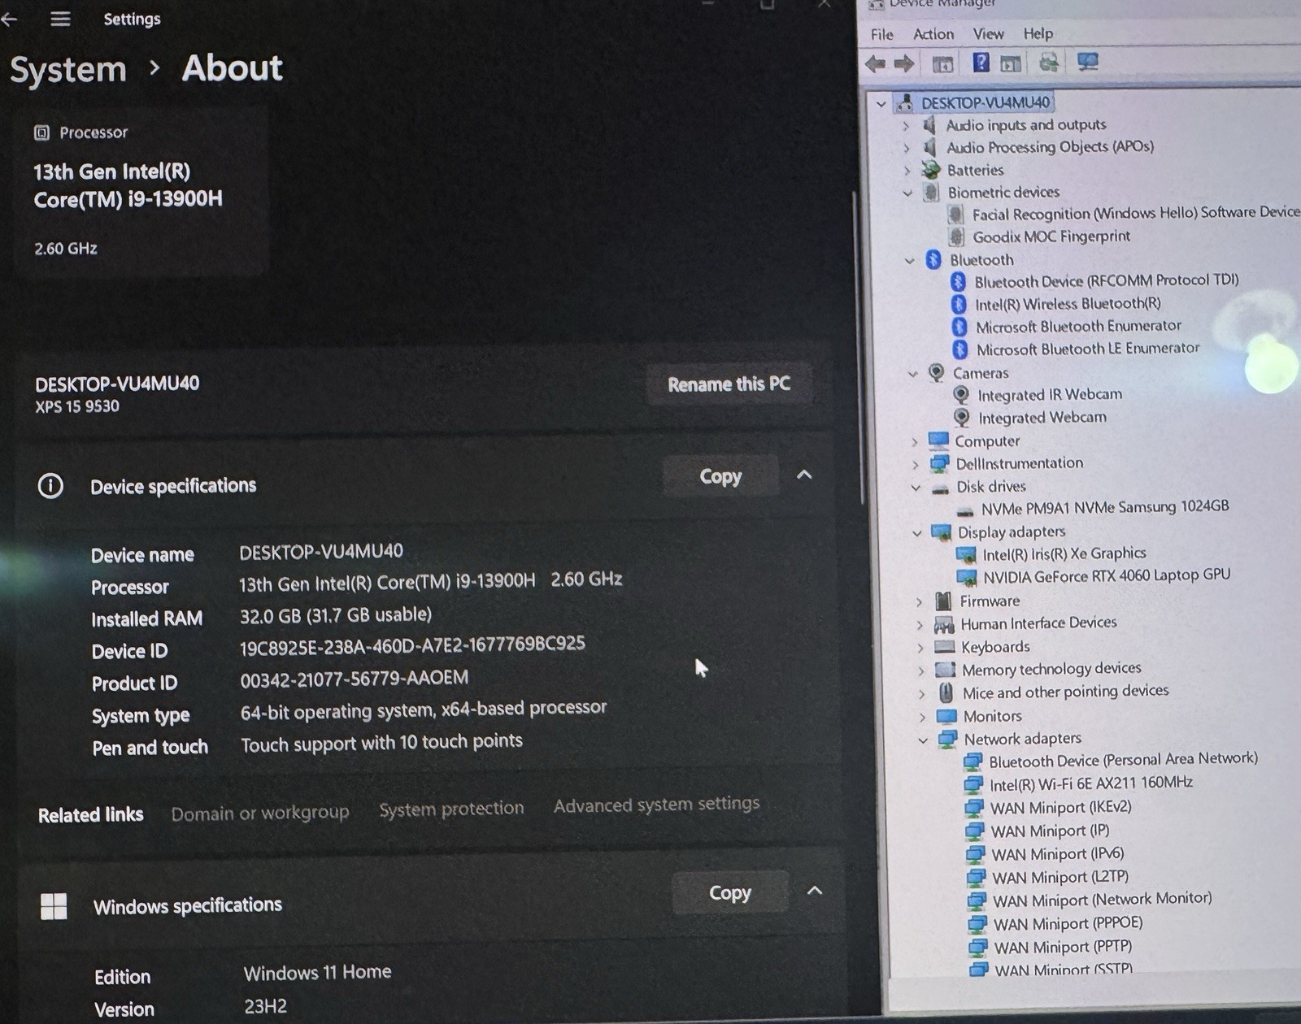Viewport: 1301px width, 1024px height.
Task: Click the Device ID value text
Action: point(412,645)
